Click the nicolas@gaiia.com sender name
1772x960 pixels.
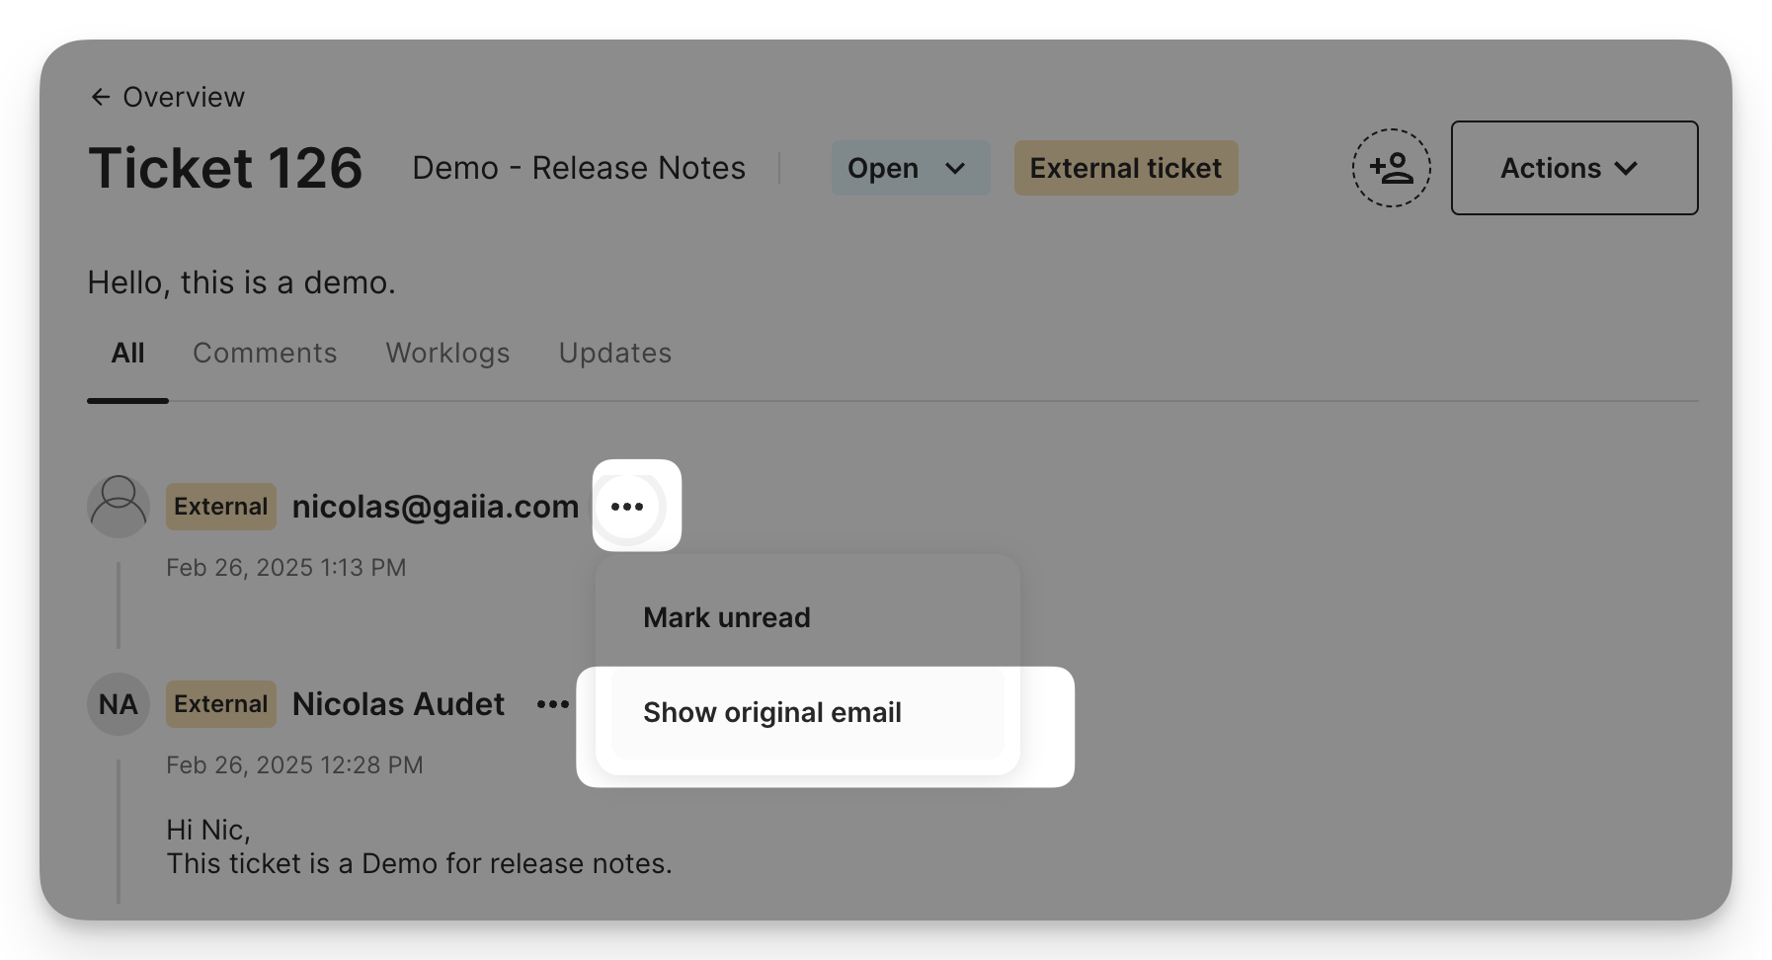point(436,507)
